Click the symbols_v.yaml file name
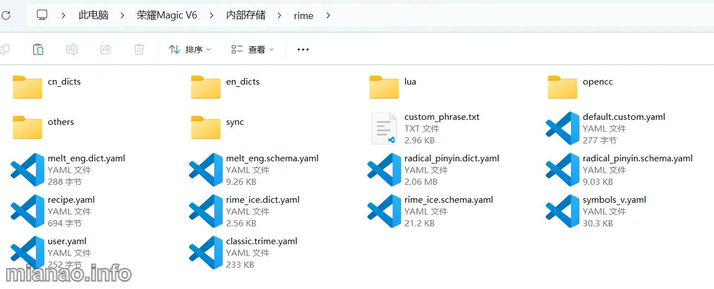This screenshot has width=714, height=289. [x=615, y=200]
